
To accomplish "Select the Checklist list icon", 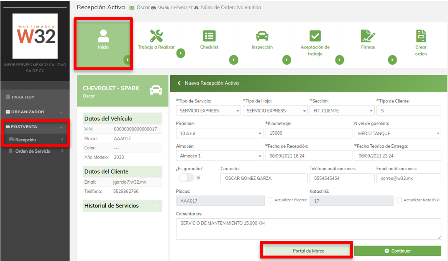I will (x=209, y=36).
